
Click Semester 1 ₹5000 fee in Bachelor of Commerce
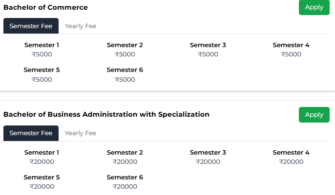tap(42, 50)
